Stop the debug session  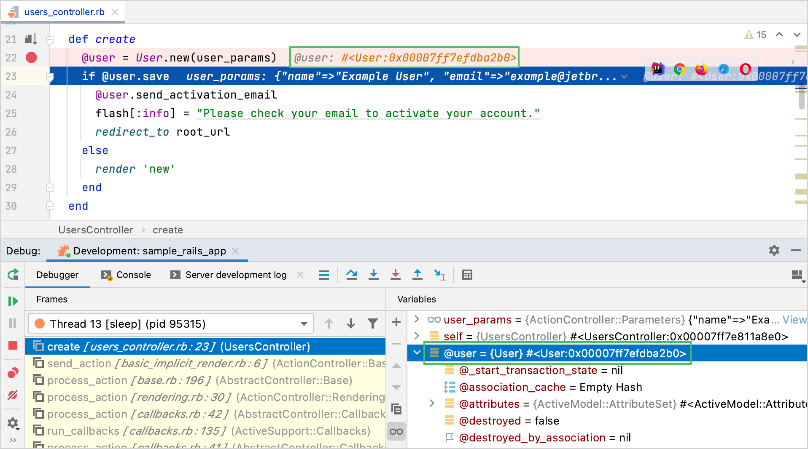(13, 345)
